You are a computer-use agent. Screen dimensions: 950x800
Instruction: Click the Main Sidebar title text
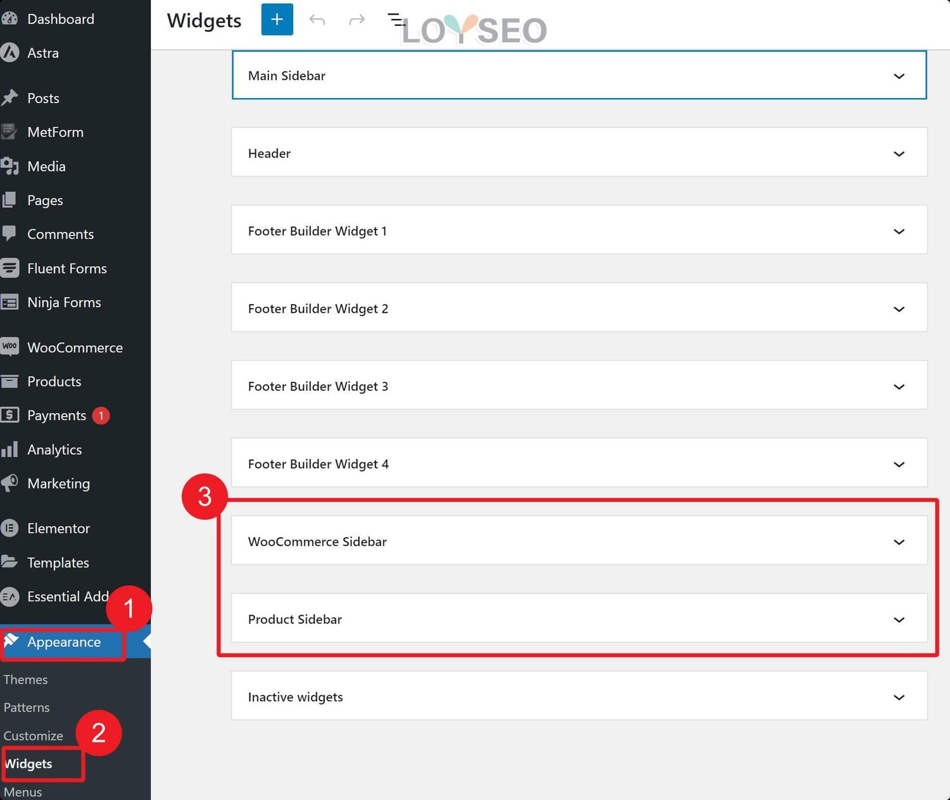point(286,75)
